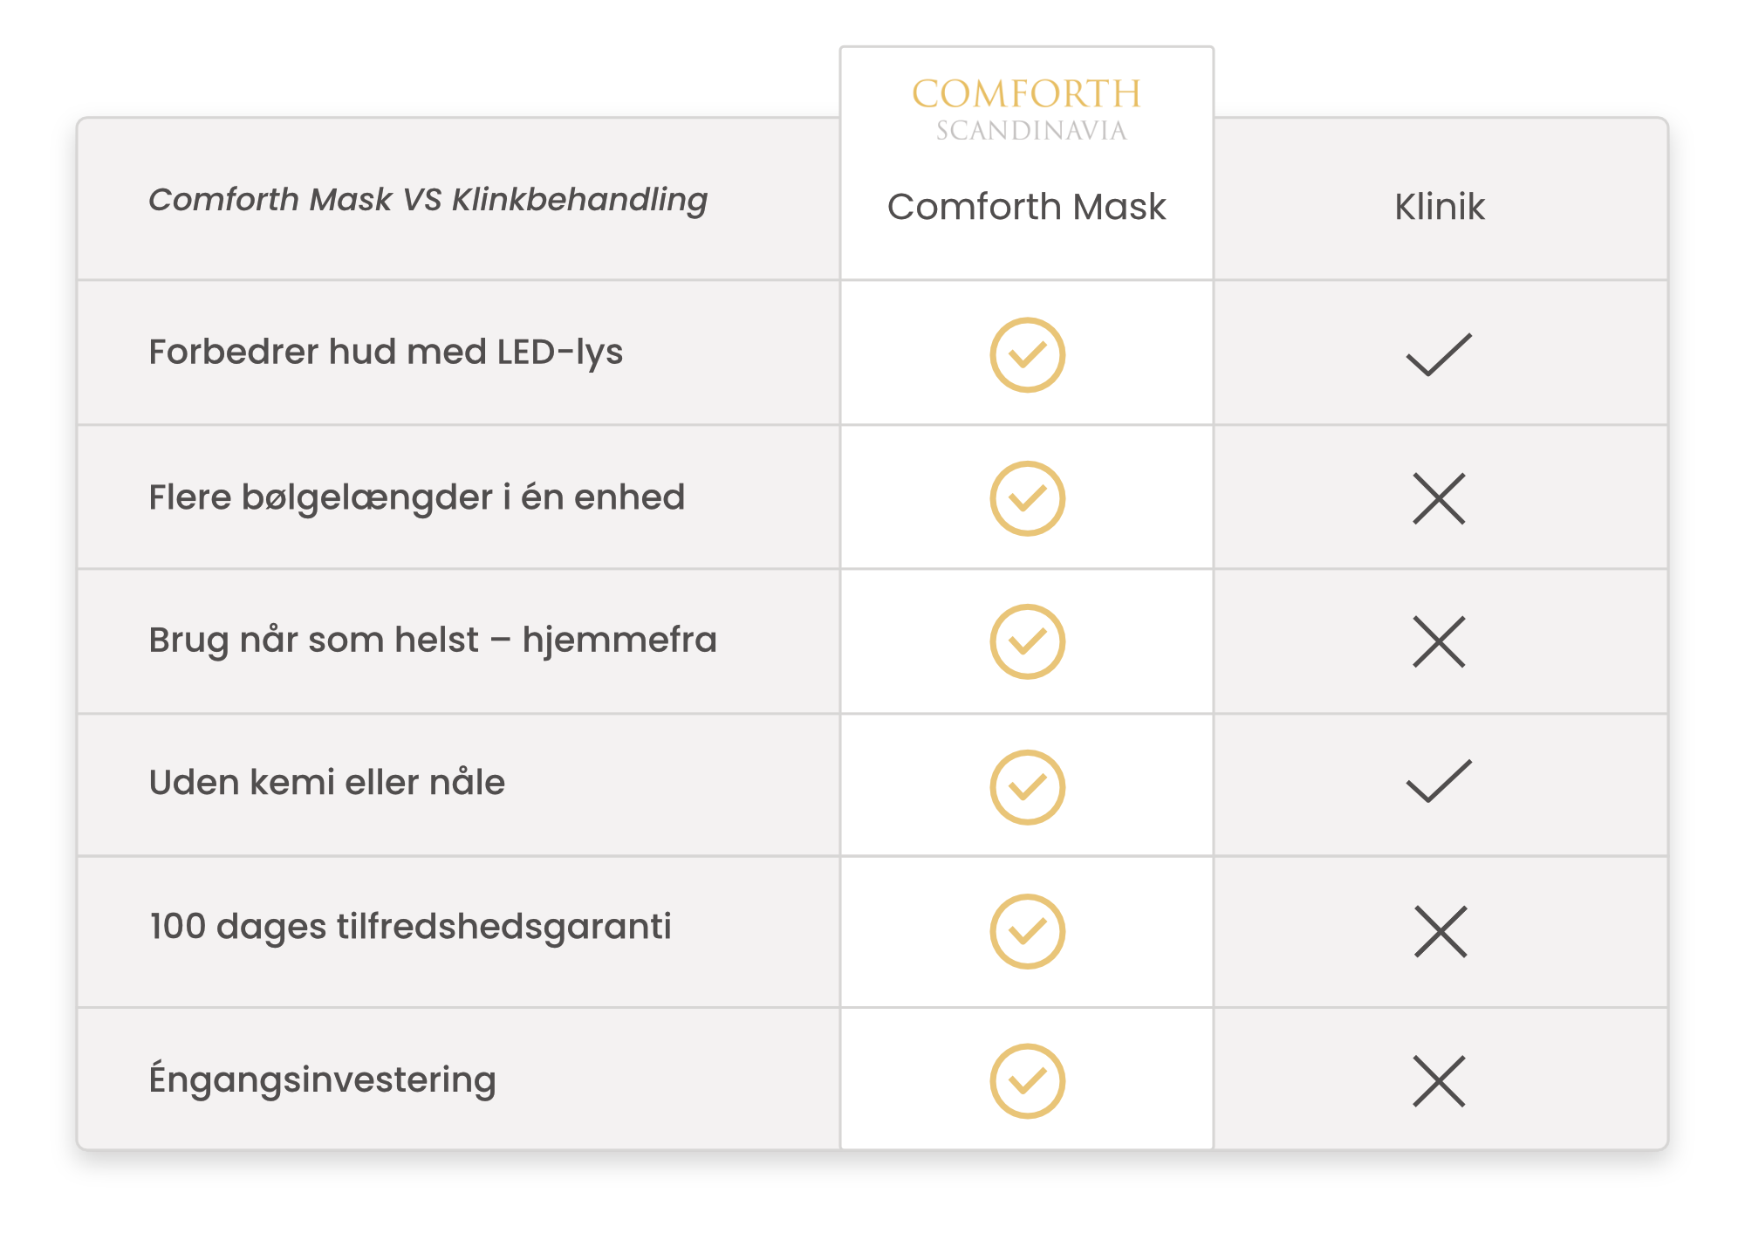Click gold checkmark for Éngangsinvestering row
The image size is (1745, 1254).
point(1027,1081)
